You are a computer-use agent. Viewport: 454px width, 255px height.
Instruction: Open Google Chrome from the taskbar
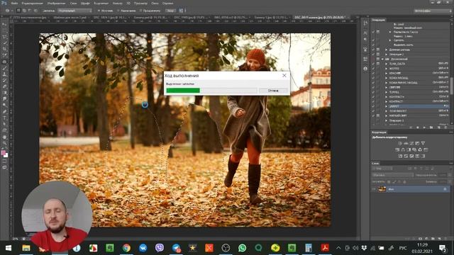(126, 248)
